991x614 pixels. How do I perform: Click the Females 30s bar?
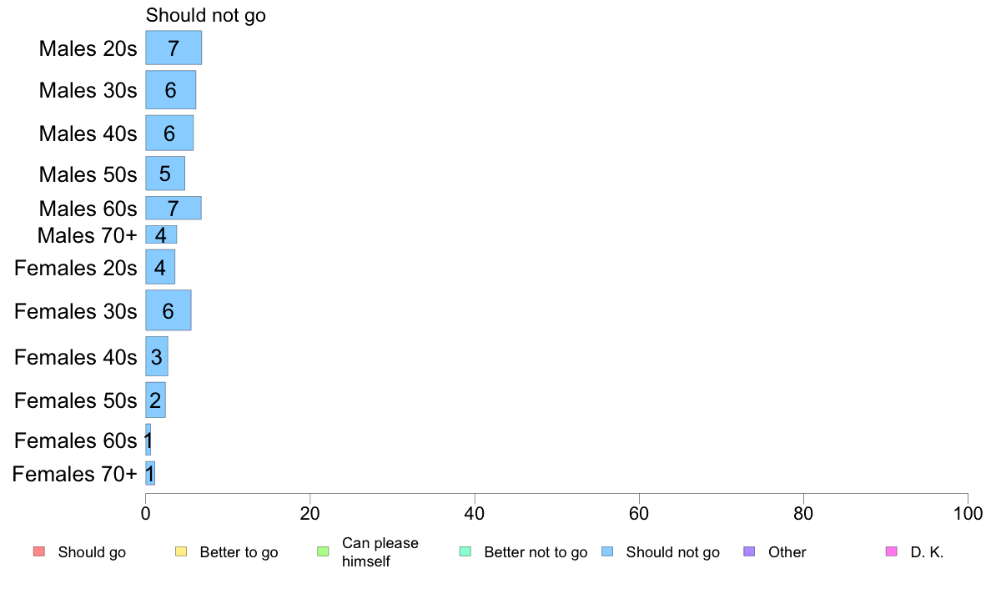click(169, 310)
